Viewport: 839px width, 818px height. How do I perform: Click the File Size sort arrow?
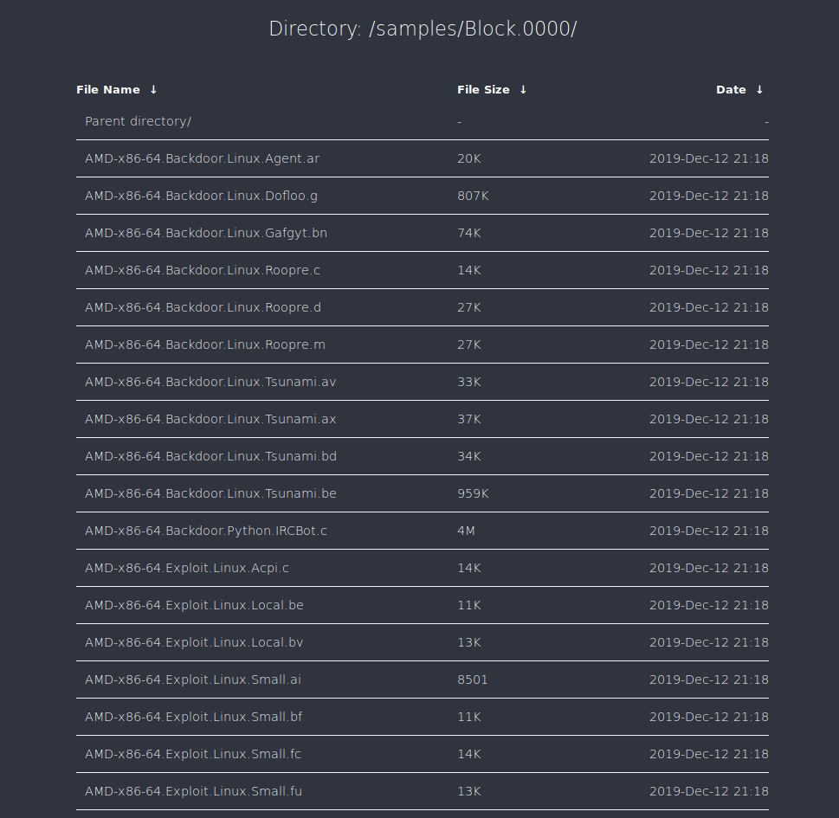(523, 90)
